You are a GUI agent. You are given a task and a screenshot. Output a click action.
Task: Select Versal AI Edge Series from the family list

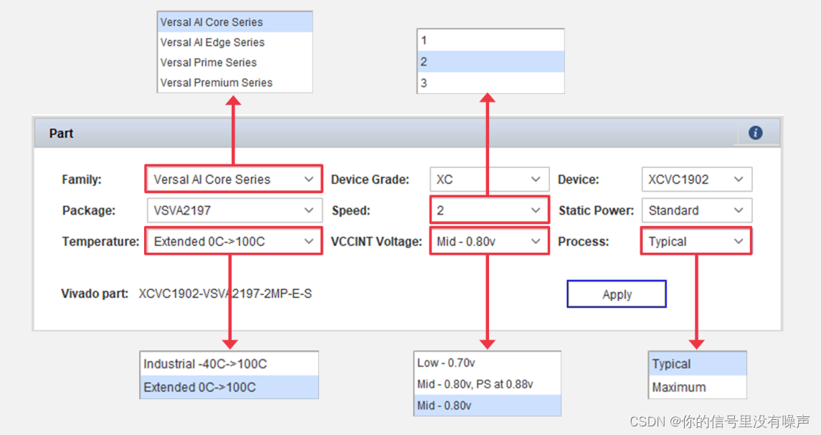(212, 42)
